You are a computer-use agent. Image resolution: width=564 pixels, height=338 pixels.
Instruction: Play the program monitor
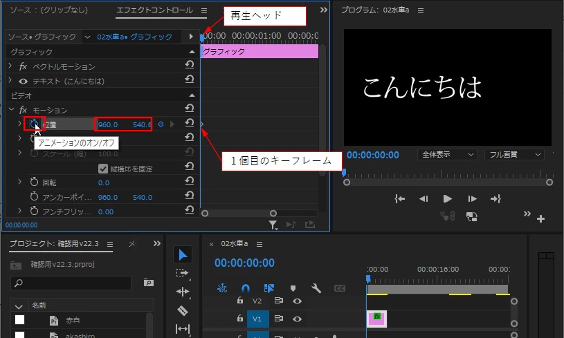(x=448, y=198)
